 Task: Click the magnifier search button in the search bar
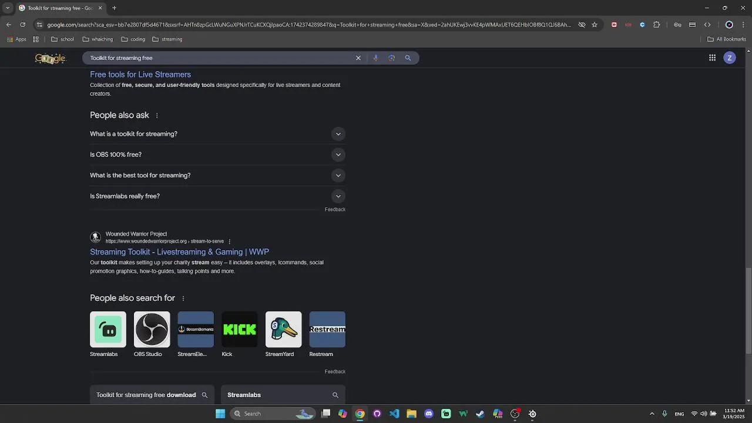(408, 58)
